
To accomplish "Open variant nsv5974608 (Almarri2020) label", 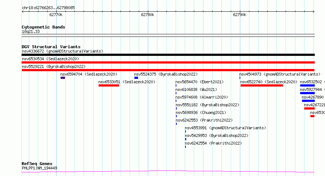I will pos(202,97).
